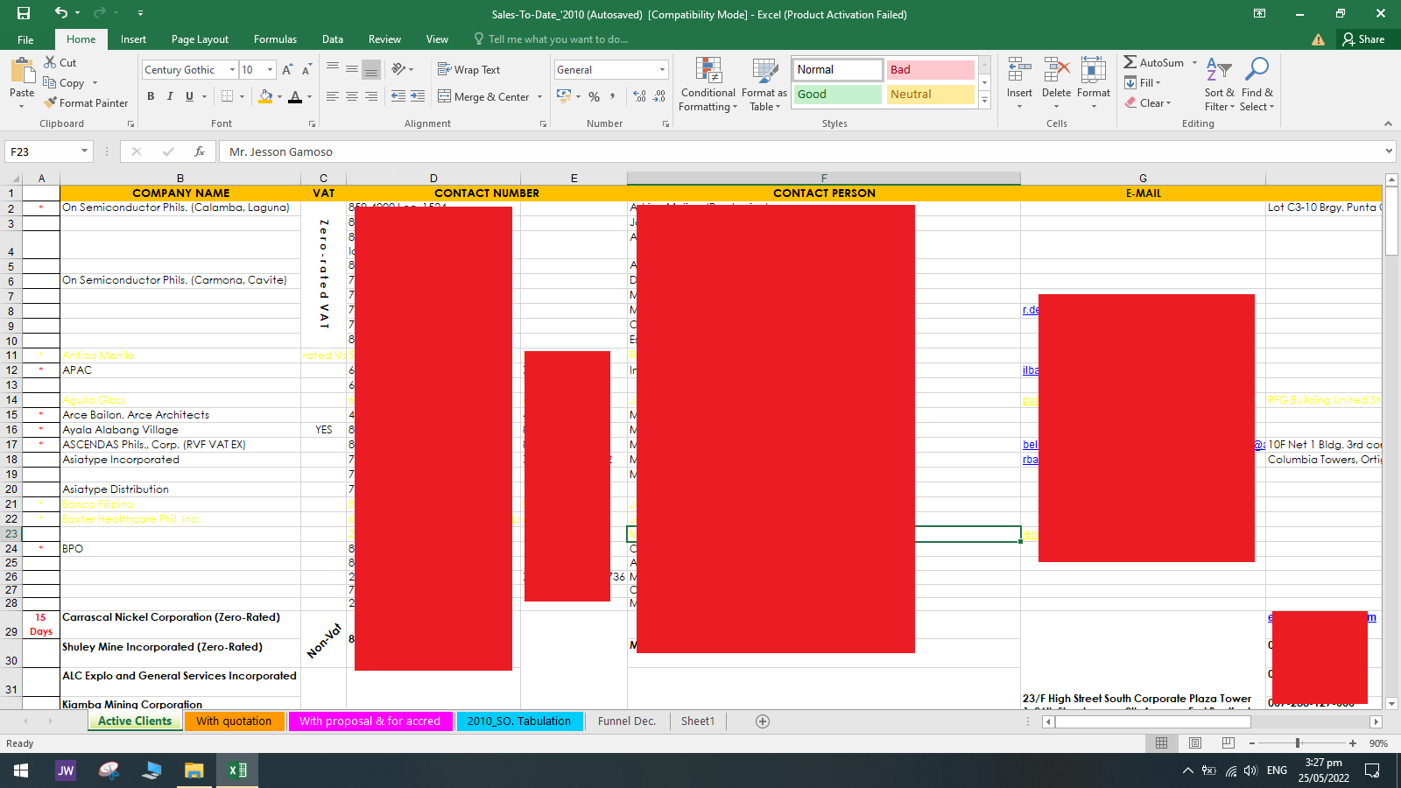Open the Windows Start menu
Screen dimensions: 1401x788
coord(21,770)
